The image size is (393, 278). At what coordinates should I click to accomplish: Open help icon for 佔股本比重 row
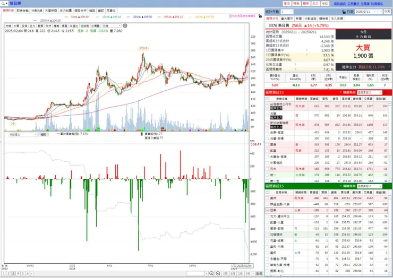click(x=295, y=64)
